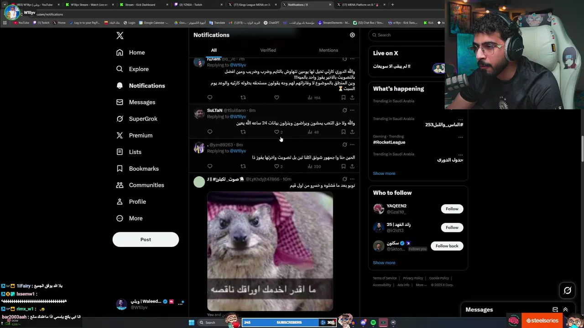Share the @yzn89263 tweet

click(352, 166)
